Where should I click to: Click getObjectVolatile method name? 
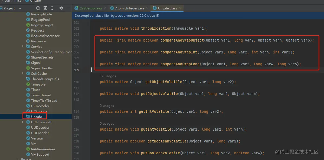[164, 82]
